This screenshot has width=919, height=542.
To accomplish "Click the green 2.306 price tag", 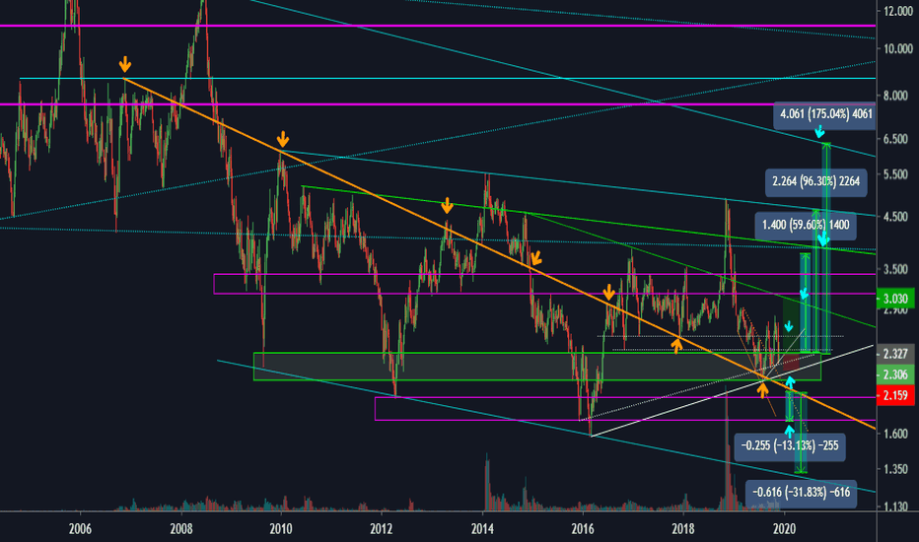I will pos(895,374).
